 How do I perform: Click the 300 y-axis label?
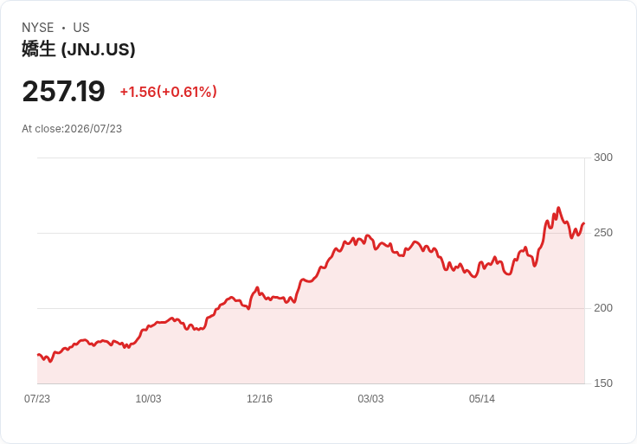[603, 158]
